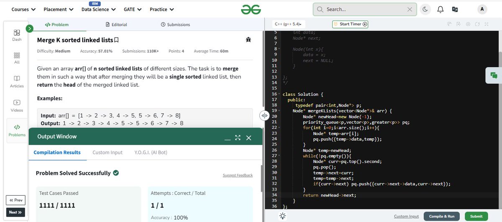Open Dash in the sidebar
The height and width of the screenshot is (222, 502).
coord(17,35)
